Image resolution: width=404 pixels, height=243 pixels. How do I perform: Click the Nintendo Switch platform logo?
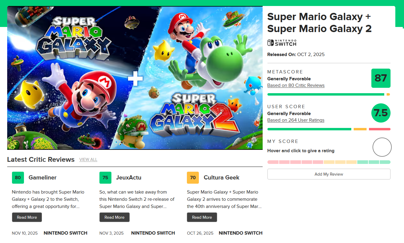tap(282, 43)
